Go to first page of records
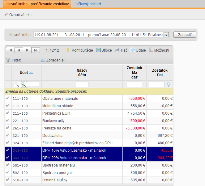 (x=10, y=50)
